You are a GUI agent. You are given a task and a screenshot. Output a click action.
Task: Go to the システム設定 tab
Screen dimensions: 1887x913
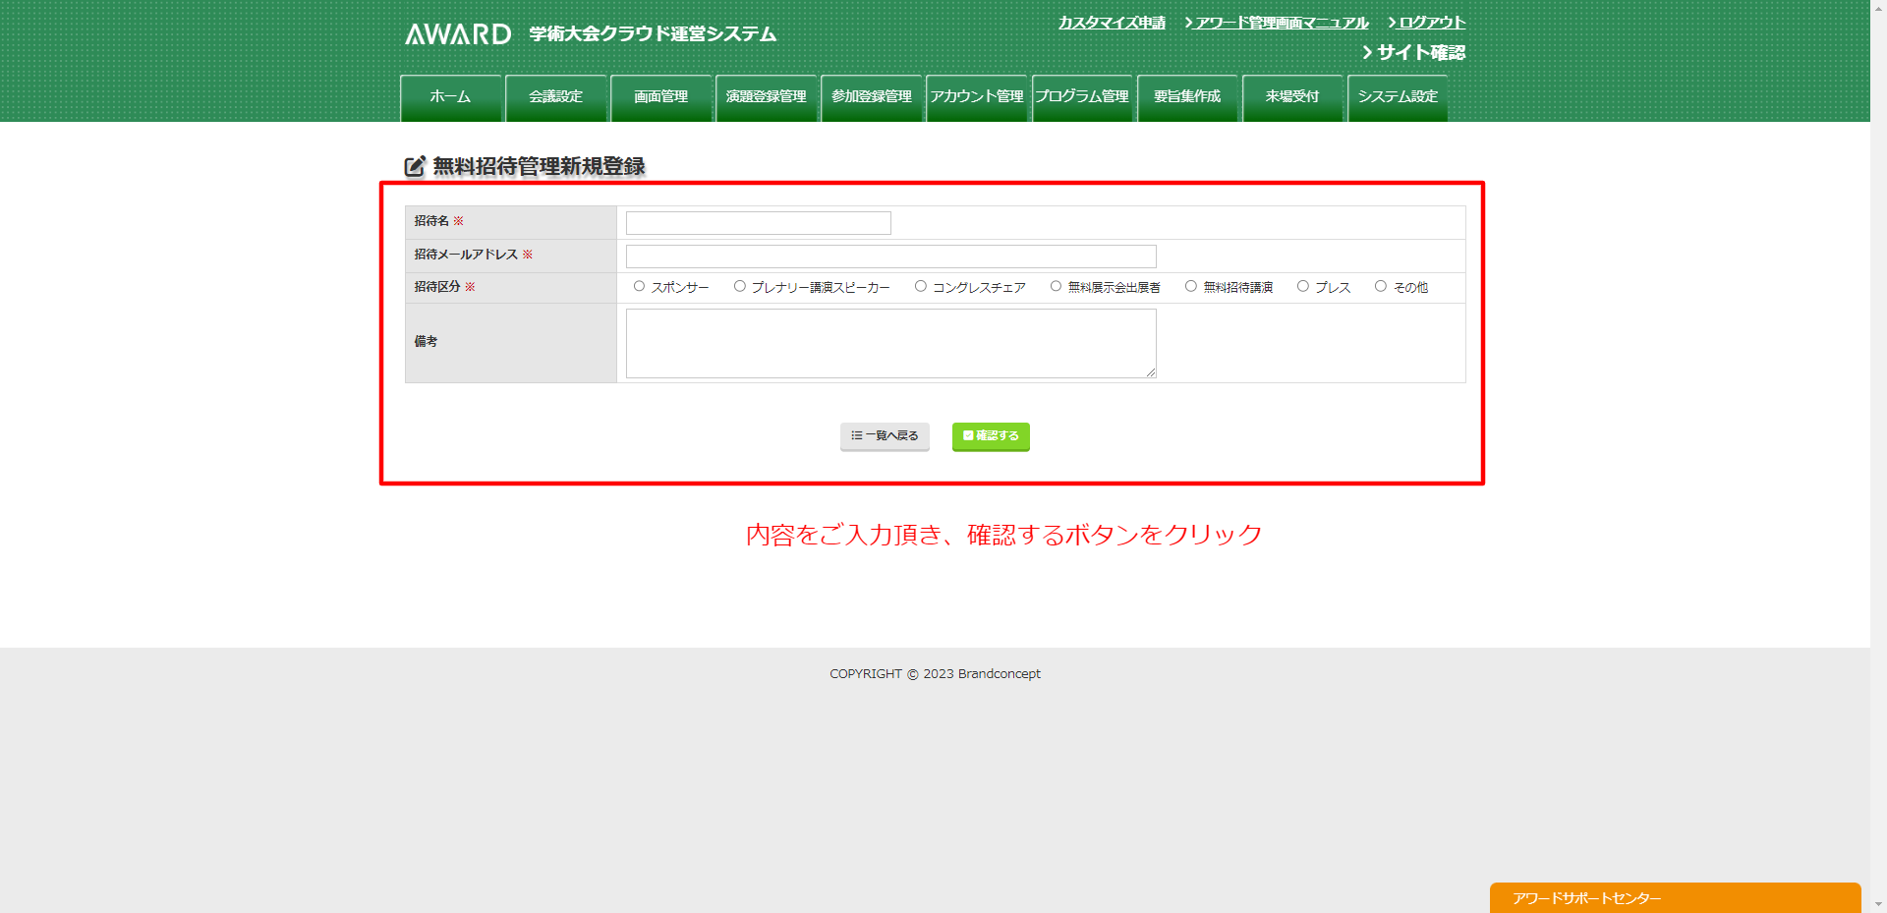pos(1397,97)
